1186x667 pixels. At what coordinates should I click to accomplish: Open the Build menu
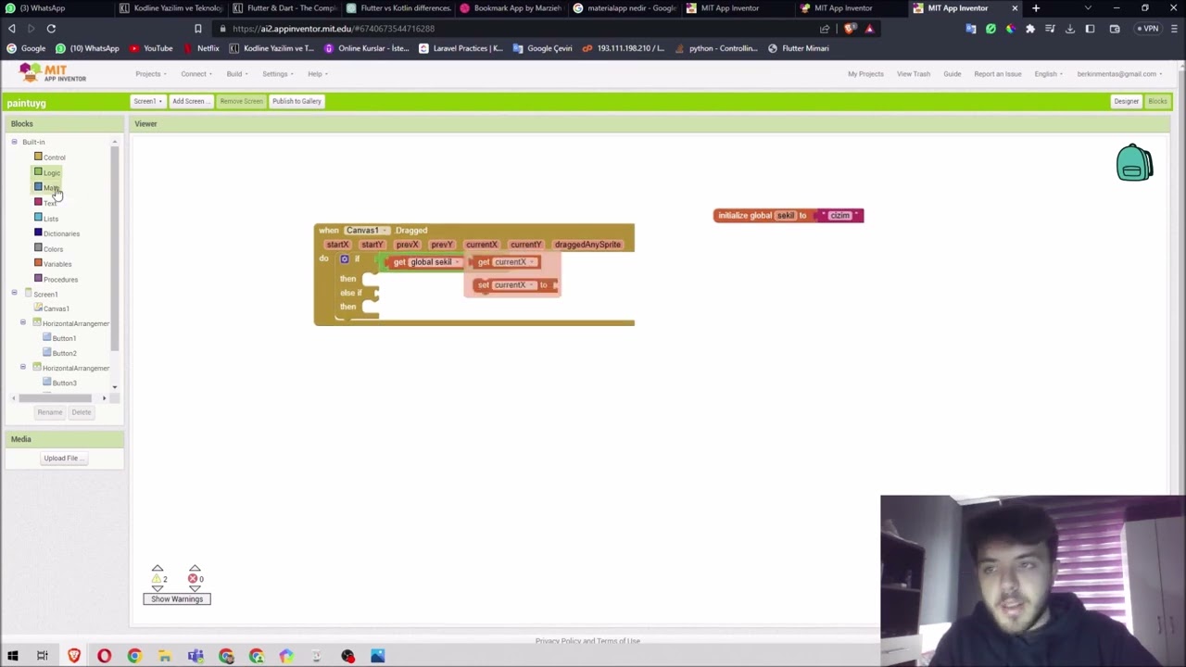pyautogui.click(x=237, y=74)
